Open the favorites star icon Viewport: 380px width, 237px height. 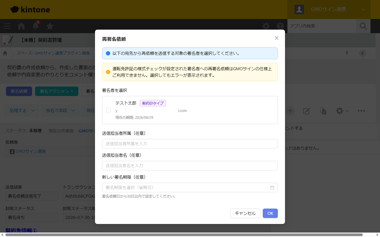[50, 26]
